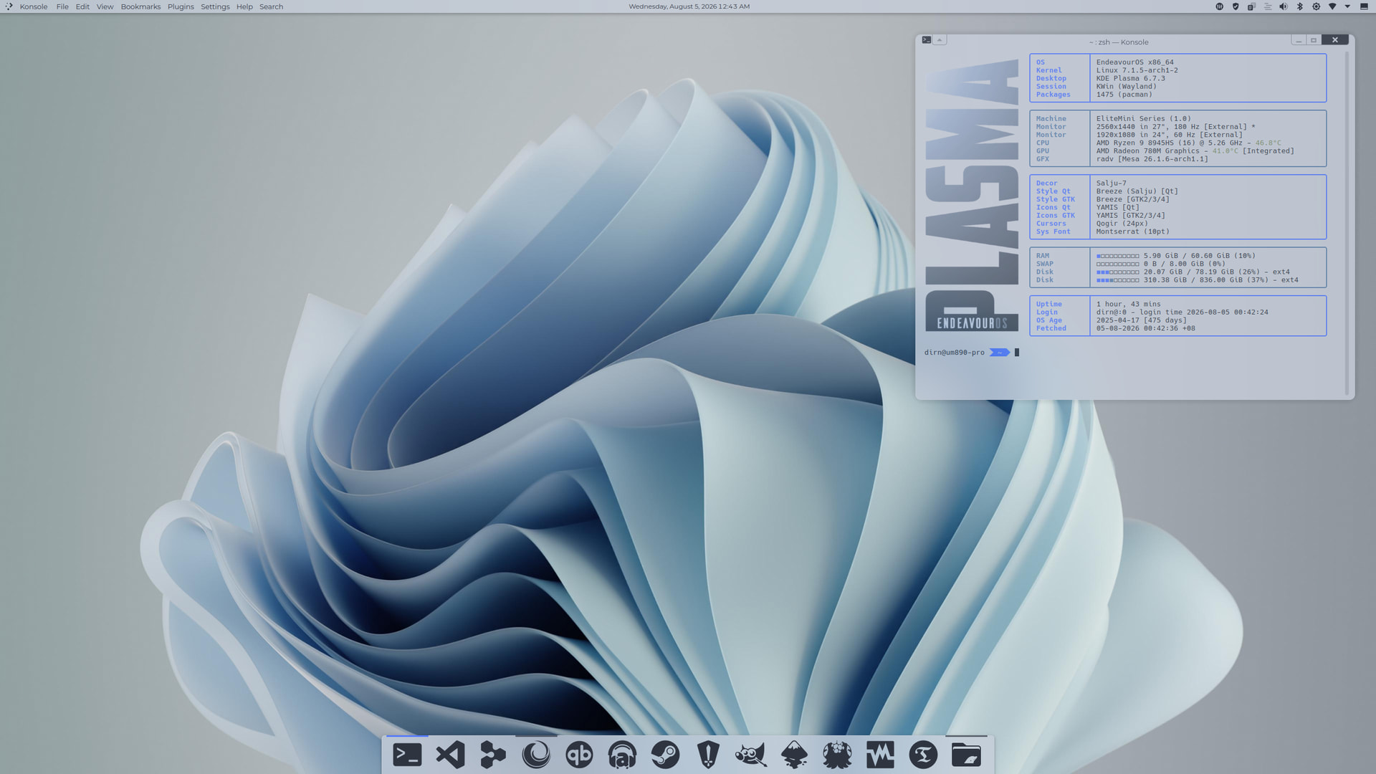Click the "1 hour, 43 mins" uptime value
The image size is (1376, 774).
point(1128,305)
